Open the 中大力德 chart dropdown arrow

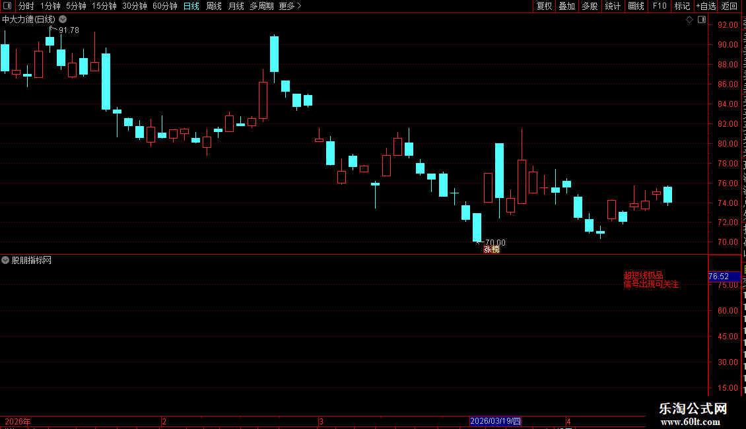coord(63,20)
